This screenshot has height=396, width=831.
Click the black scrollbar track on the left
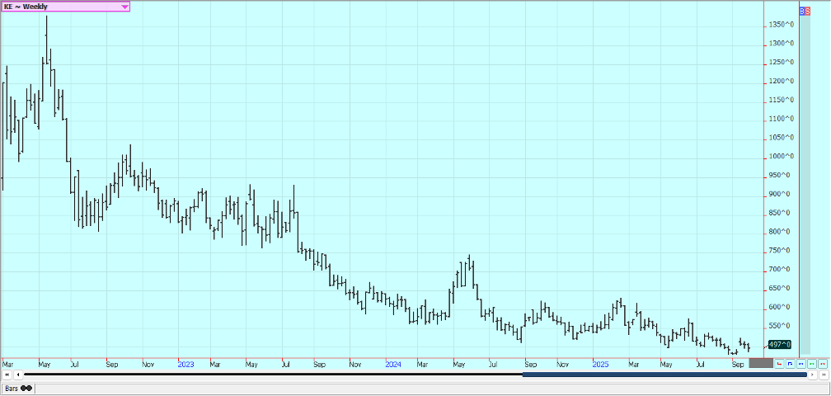272,375
